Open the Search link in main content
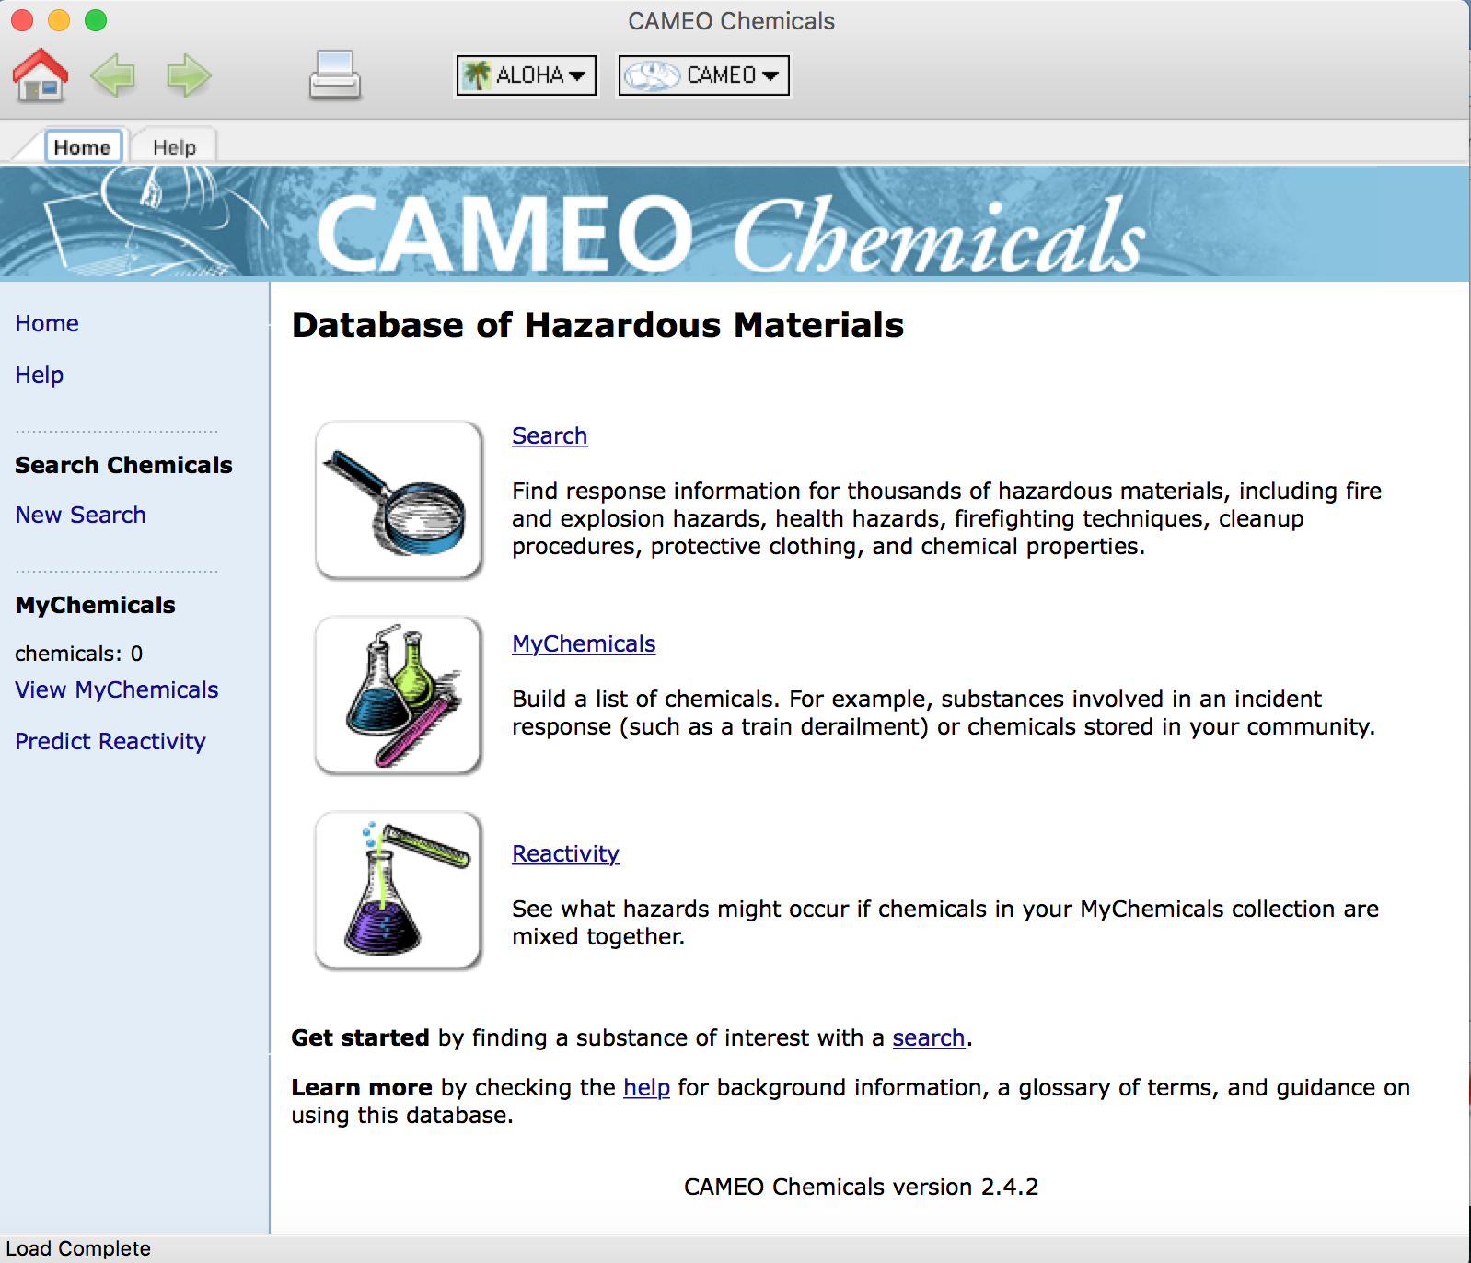 (x=550, y=436)
